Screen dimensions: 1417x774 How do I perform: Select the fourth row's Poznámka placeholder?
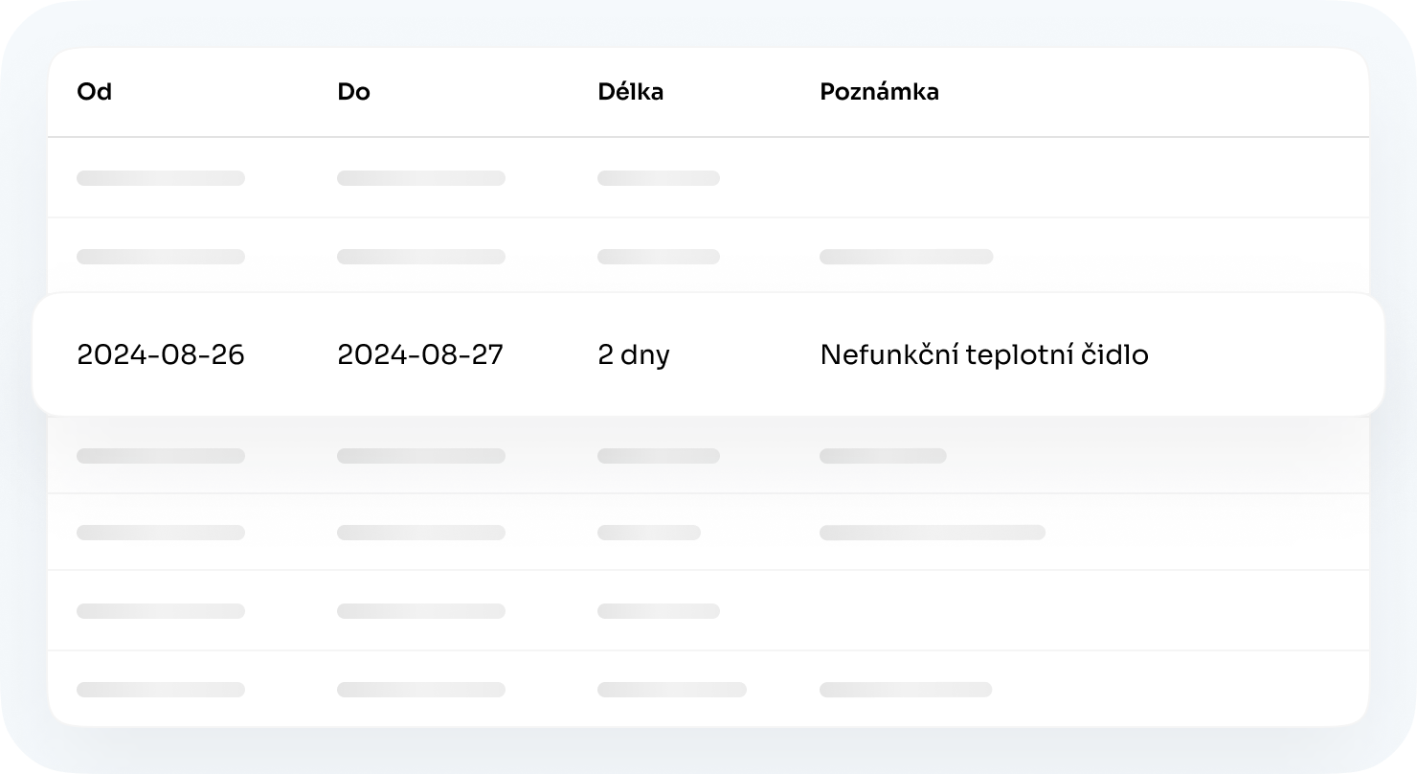point(883,455)
